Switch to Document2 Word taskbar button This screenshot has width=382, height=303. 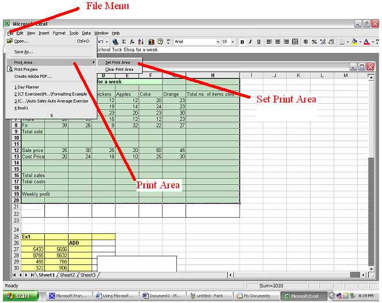pyautogui.click(x=162, y=296)
